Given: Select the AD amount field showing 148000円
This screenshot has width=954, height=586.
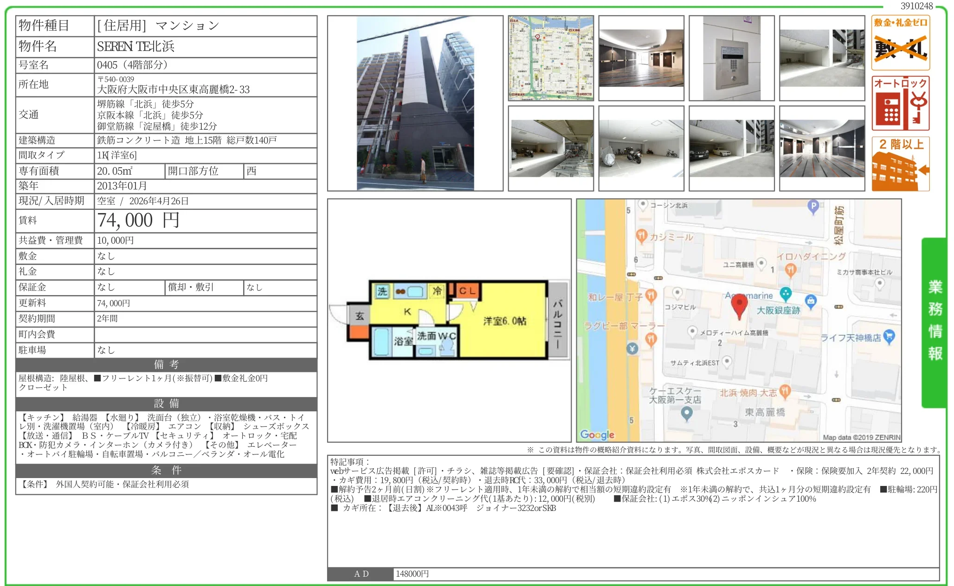Looking at the screenshot, I should (413, 573).
